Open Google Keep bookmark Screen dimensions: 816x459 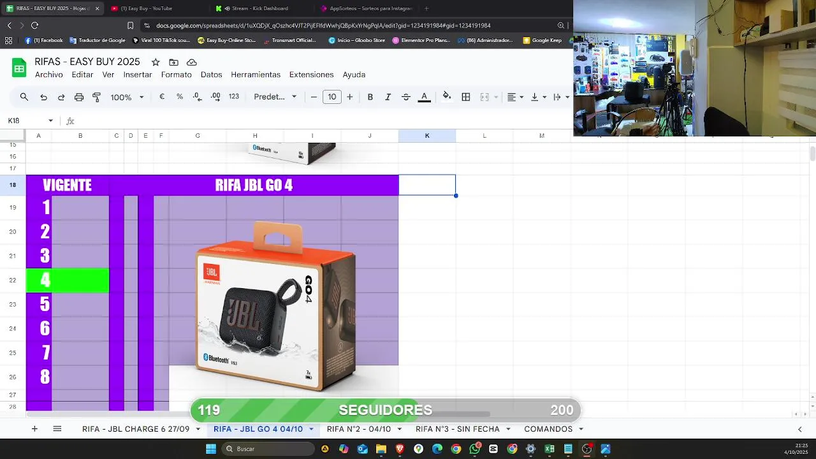click(543, 40)
